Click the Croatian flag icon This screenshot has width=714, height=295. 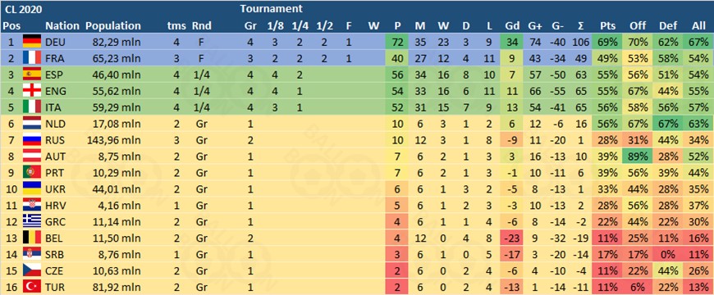pos(32,205)
